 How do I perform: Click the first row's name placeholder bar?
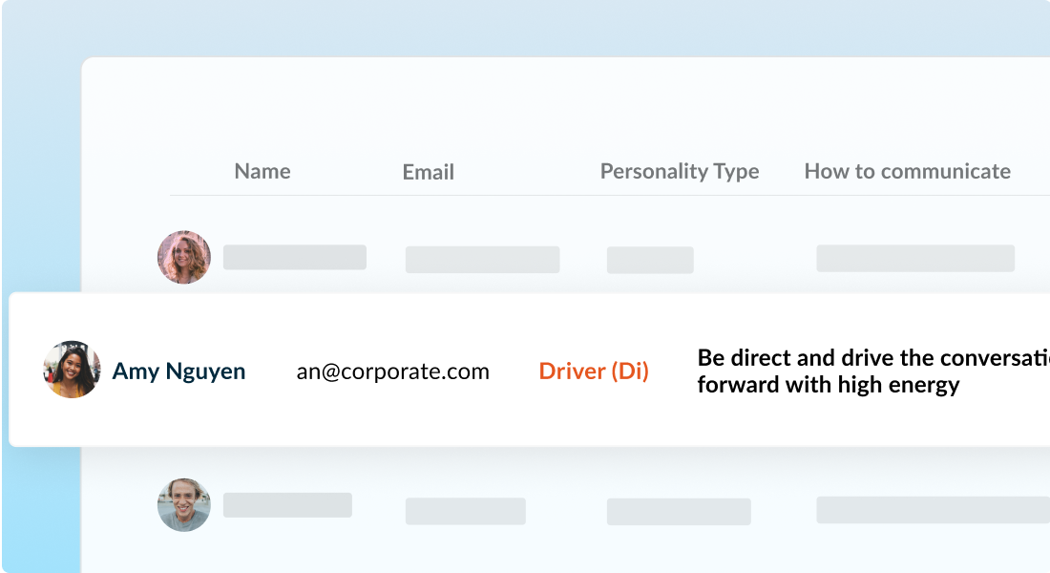pos(295,258)
